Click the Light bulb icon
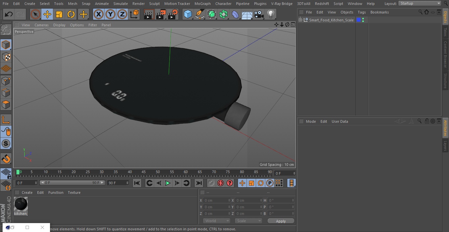449x232 pixels. [x=271, y=14]
